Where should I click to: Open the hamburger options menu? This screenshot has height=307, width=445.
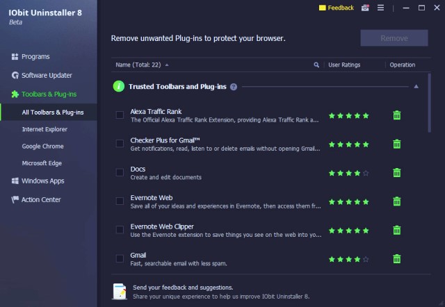[380, 8]
